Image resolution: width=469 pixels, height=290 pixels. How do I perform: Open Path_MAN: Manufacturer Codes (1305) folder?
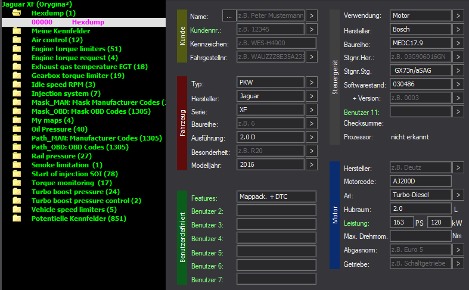pyautogui.click(x=97, y=138)
